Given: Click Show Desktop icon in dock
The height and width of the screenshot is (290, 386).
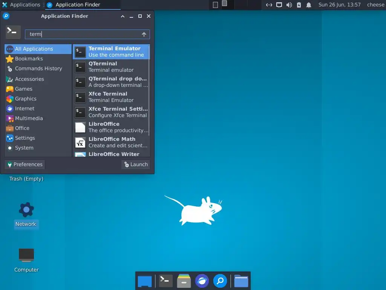Looking at the screenshot, I should point(145,281).
